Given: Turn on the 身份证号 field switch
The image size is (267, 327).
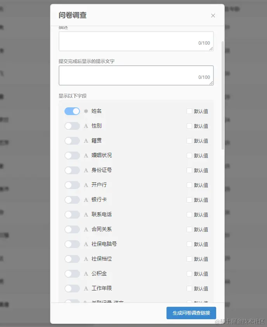Looking at the screenshot, I should point(72,170).
